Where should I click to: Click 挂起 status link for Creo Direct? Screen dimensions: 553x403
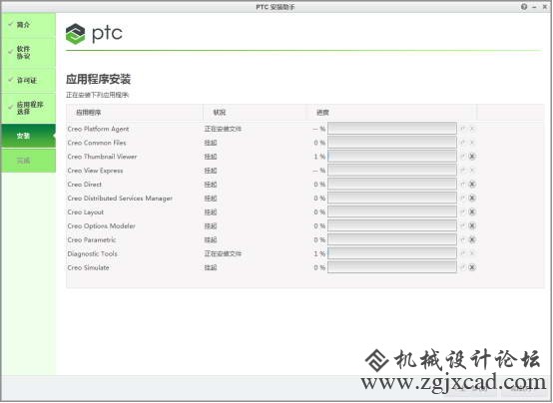[x=211, y=185]
